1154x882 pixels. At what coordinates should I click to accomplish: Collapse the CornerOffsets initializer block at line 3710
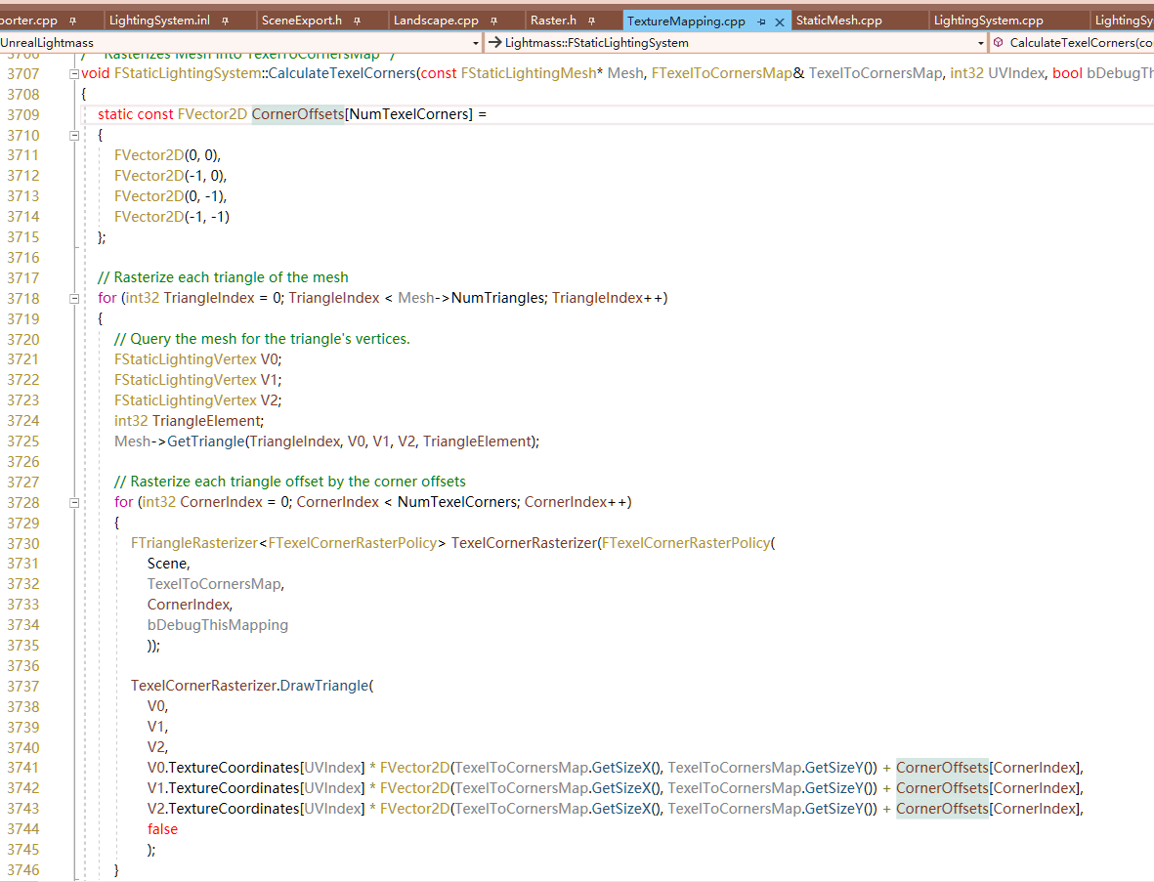click(74, 136)
